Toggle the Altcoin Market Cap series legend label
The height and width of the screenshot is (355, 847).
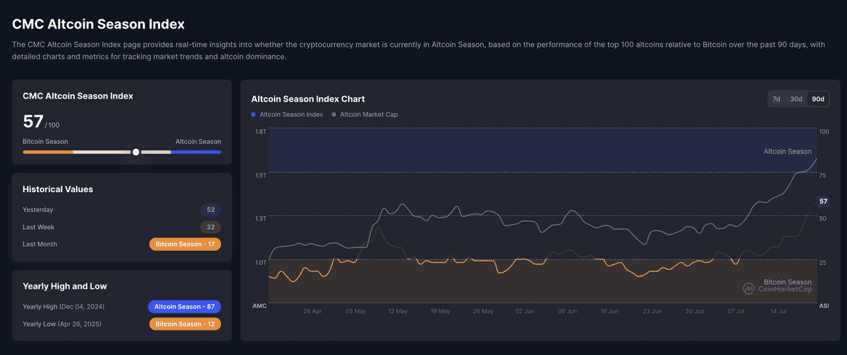369,115
